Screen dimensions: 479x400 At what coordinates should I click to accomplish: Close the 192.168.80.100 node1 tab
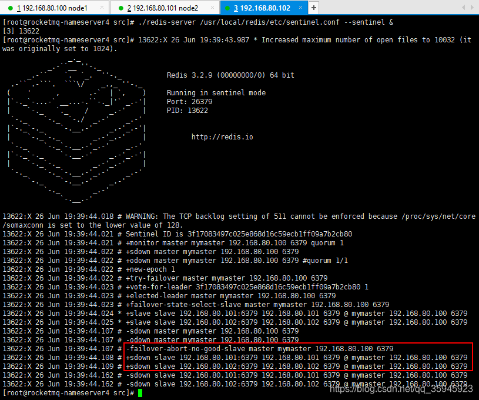point(102,8)
